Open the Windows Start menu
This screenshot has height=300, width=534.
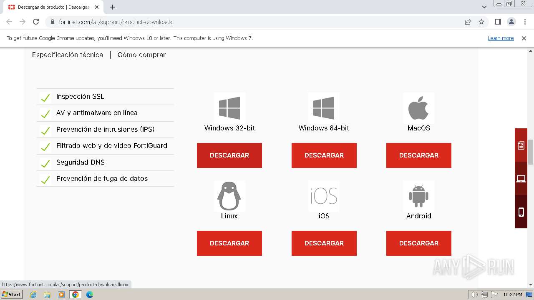(11, 295)
